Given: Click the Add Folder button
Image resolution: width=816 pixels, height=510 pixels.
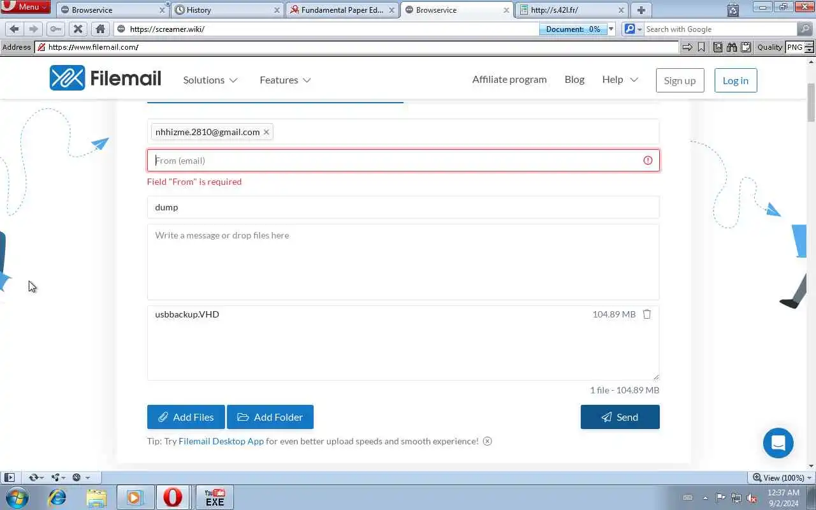Looking at the screenshot, I should click(270, 417).
